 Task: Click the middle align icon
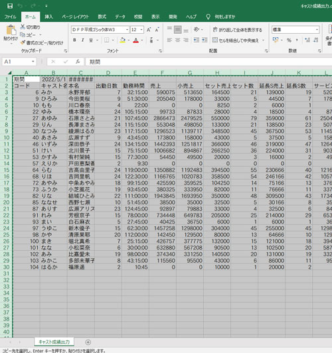click(x=178, y=29)
